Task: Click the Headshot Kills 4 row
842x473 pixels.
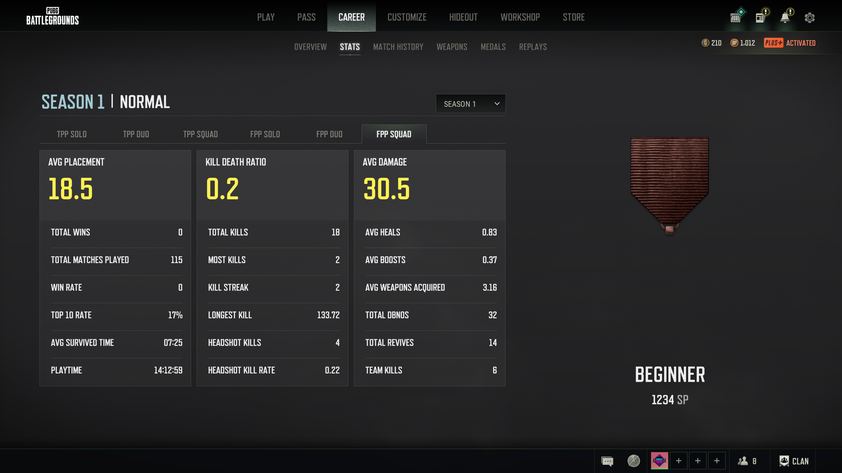Action: tap(274, 343)
